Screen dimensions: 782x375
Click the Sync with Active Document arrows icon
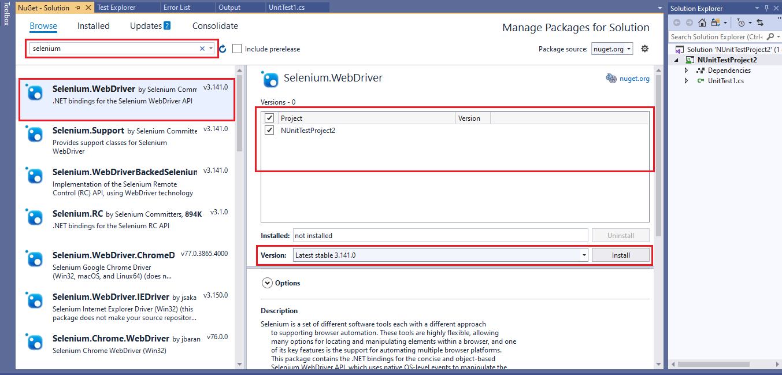[x=760, y=23]
